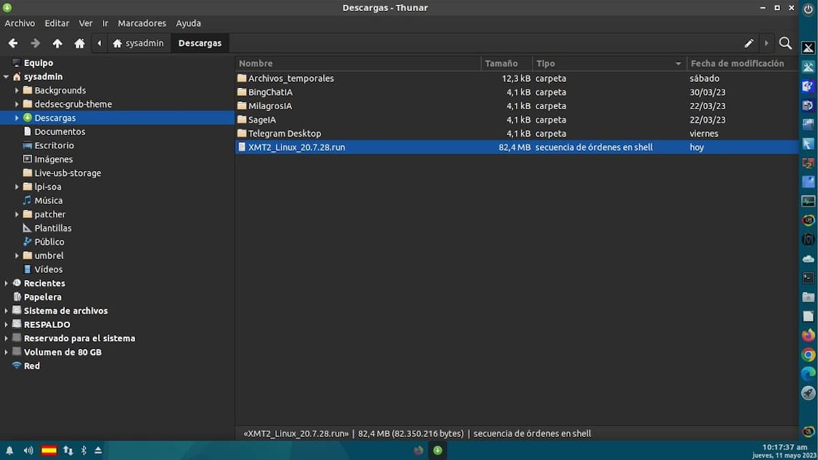
Task: Click Thunar taskbar button with green download icon
Action: click(x=438, y=450)
